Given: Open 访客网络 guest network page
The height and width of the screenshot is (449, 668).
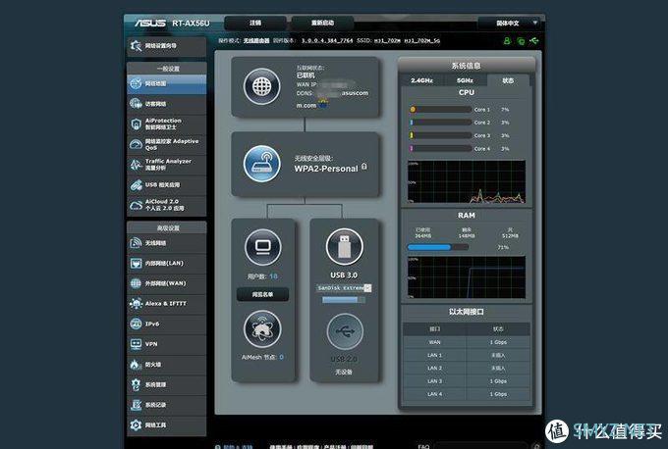Looking at the screenshot, I should [167, 104].
